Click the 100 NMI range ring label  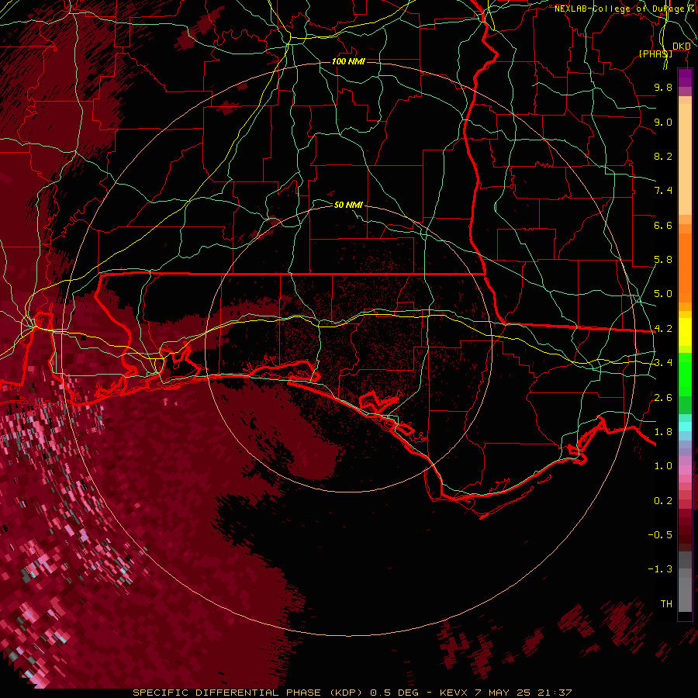[348, 61]
